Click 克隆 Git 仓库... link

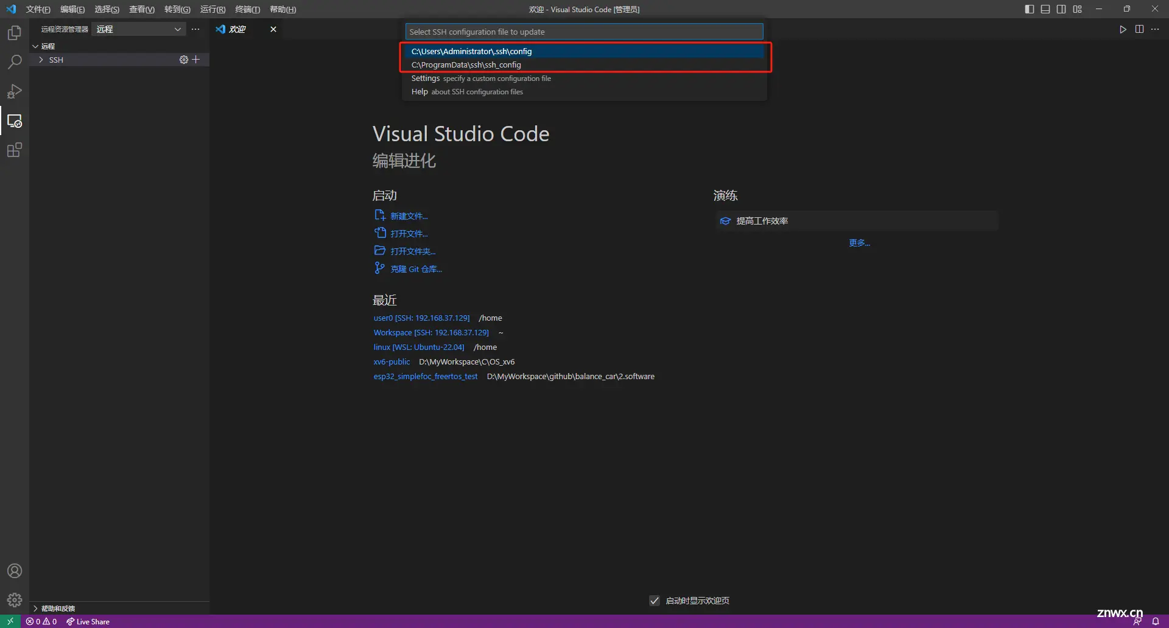(416, 269)
